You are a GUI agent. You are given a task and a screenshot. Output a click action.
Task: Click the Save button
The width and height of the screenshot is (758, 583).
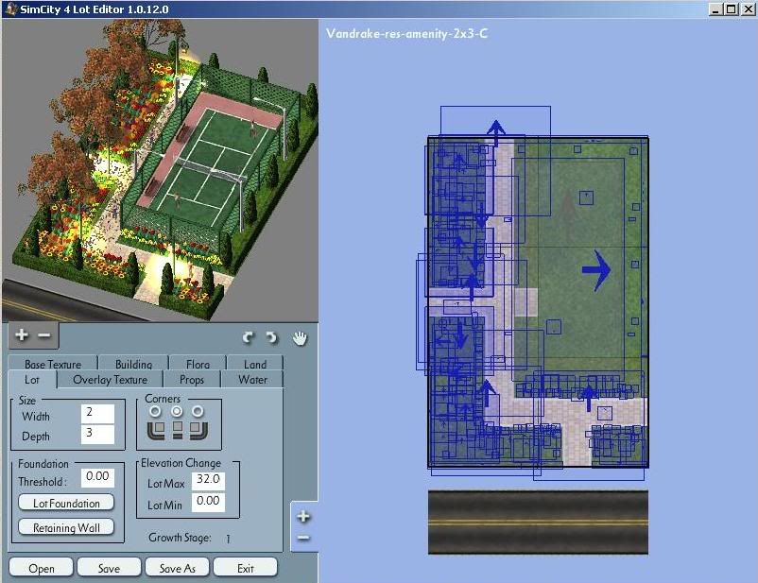tap(109, 568)
